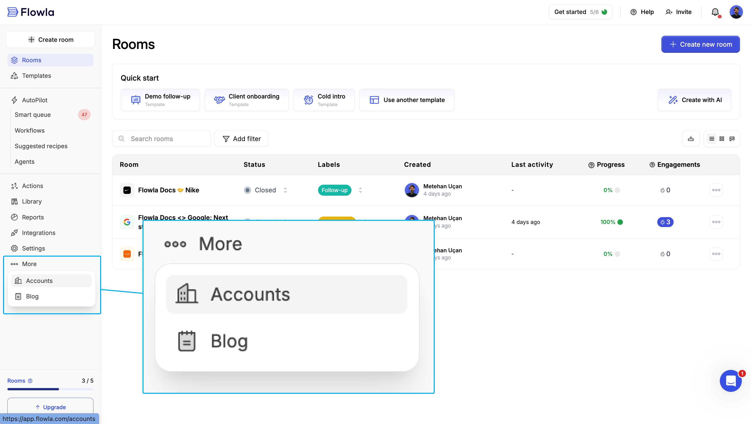The width and height of the screenshot is (751, 424).
Task: Click the Add filter button
Action: pos(241,139)
